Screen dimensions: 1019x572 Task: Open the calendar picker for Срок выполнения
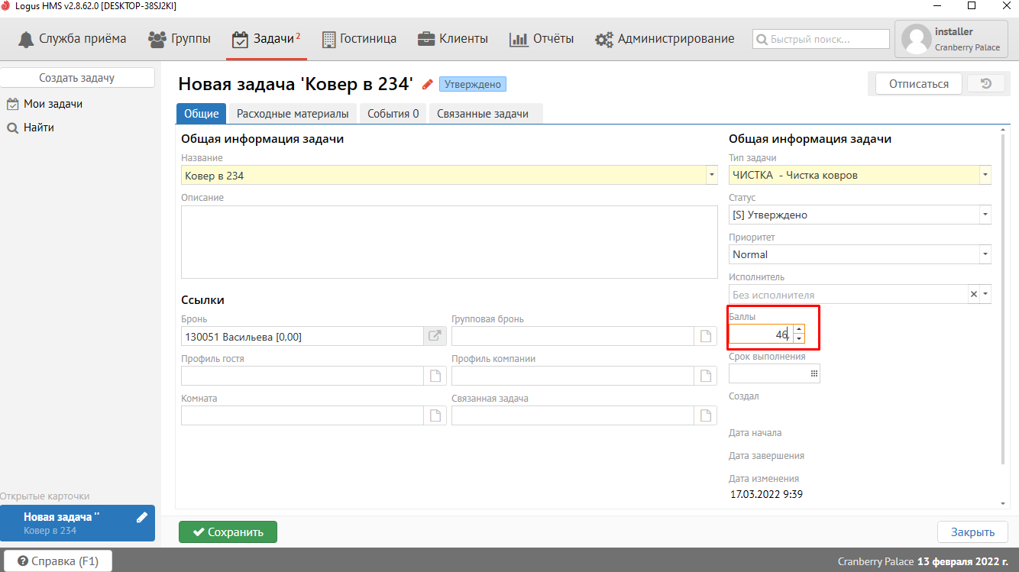coord(814,373)
